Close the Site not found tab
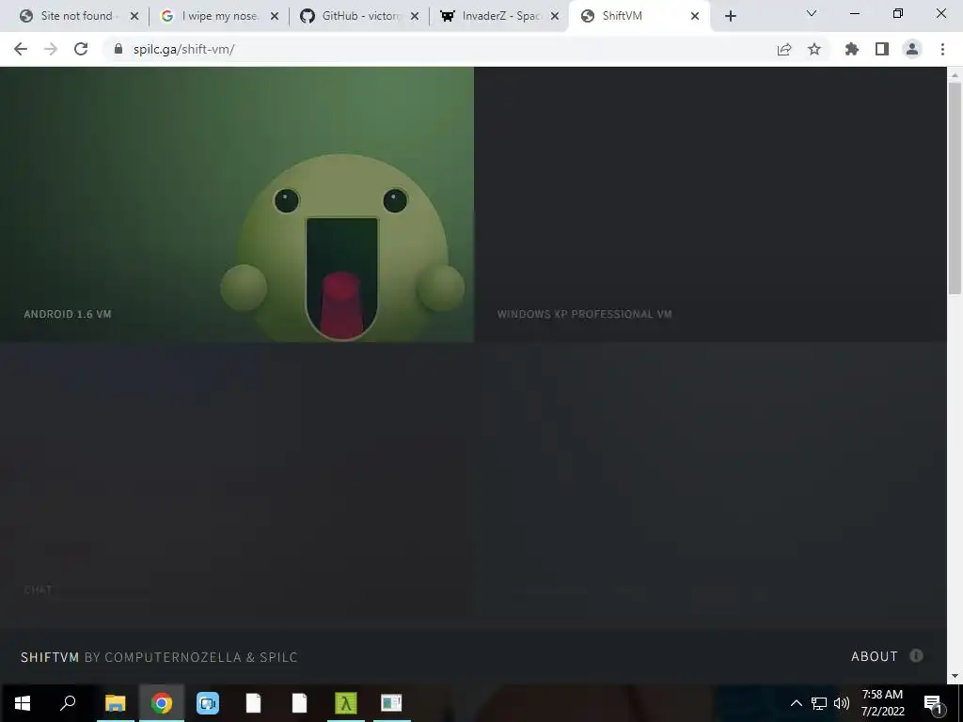The image size is (963, 722). pos(134,16)
